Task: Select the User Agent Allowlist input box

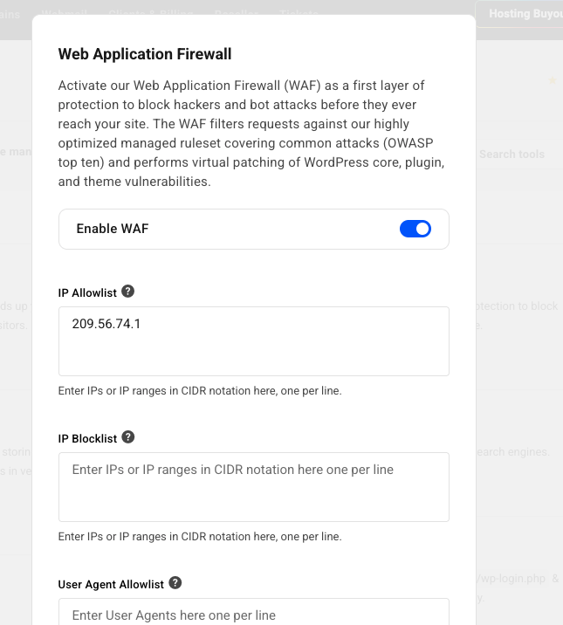Action: [253, 614]
